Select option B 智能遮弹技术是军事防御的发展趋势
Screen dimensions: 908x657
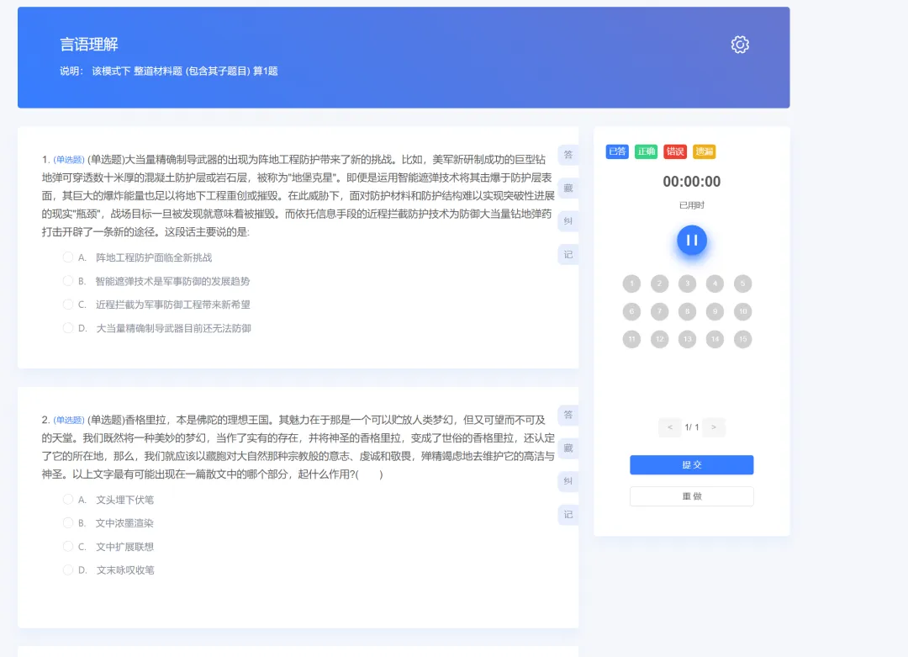(156, 281)
